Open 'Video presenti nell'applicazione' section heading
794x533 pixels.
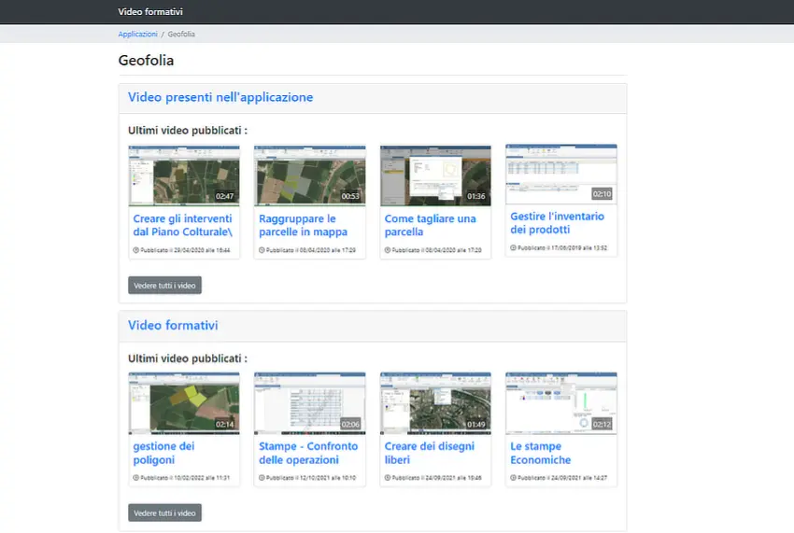click(220, 97)
